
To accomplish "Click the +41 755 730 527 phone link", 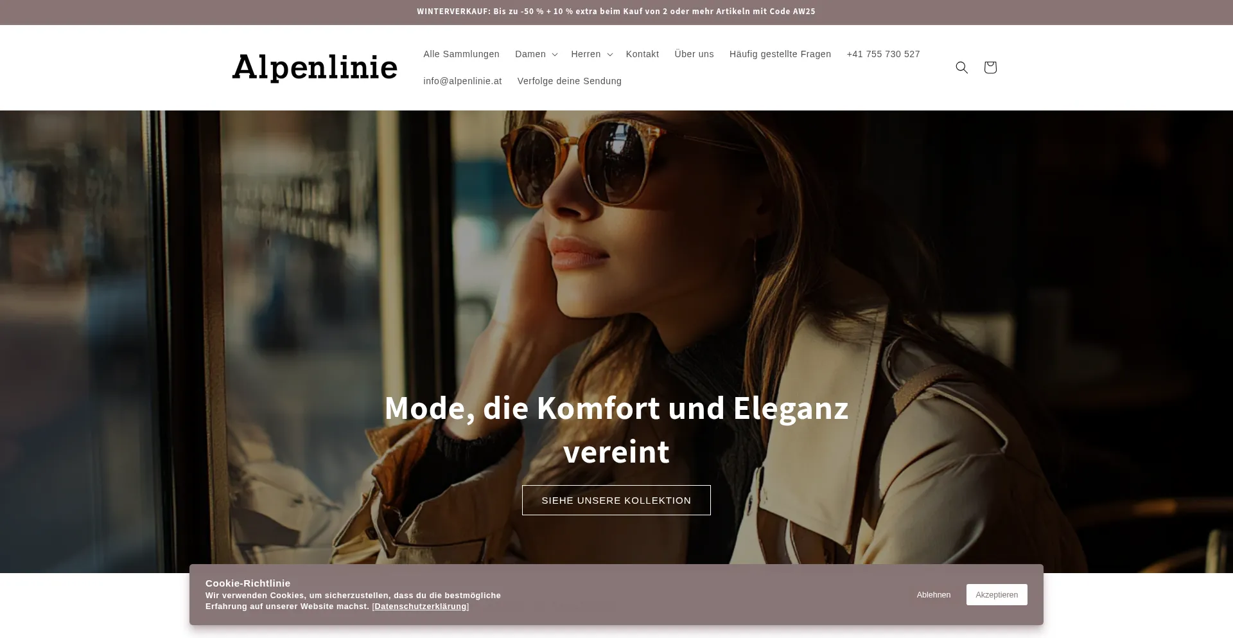I will pyautogui.click(x=883, y=54).
